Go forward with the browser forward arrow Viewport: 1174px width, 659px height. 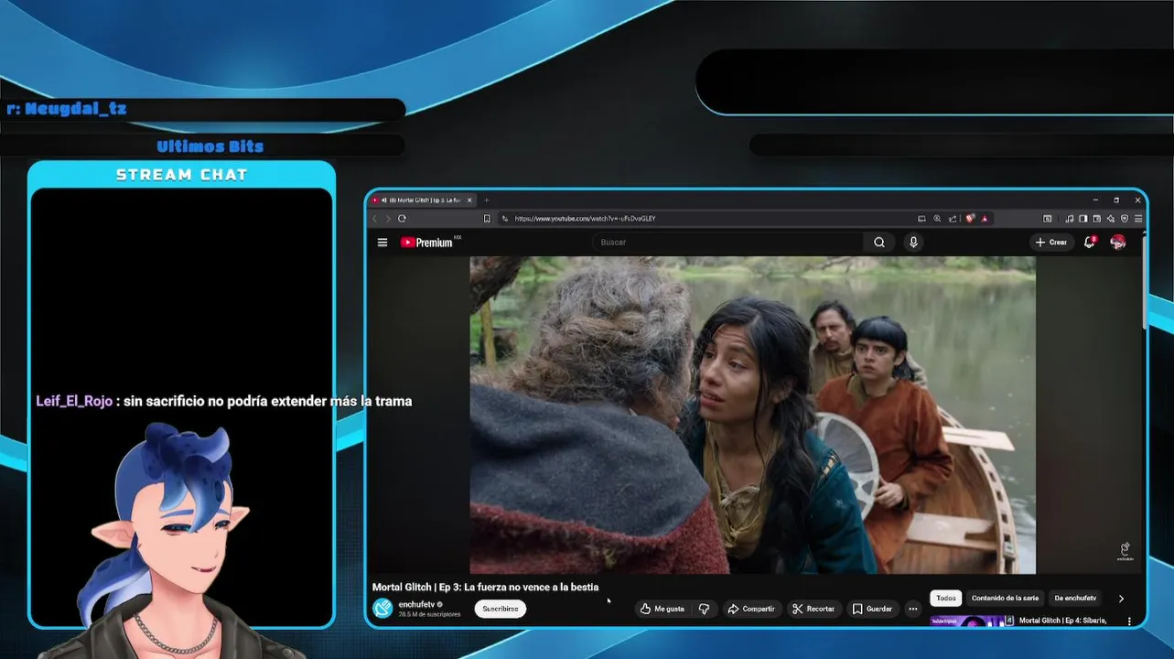pyautogui.click(x=388, y=219)
